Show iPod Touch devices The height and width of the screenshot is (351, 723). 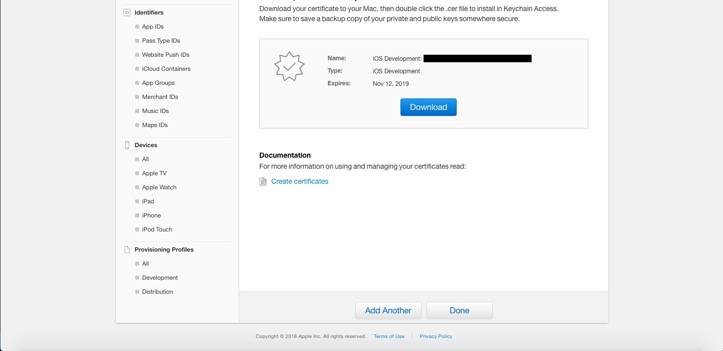[157, 229]
